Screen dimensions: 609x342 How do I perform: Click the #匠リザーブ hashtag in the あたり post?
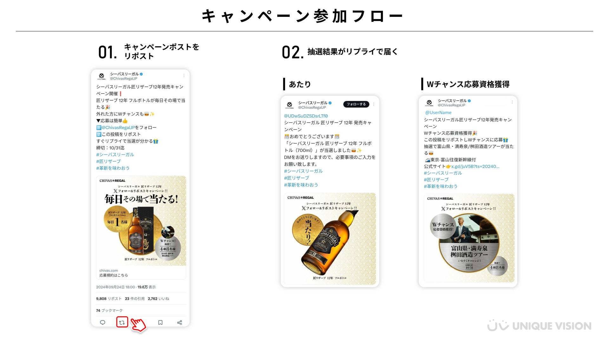coord(296,178)
